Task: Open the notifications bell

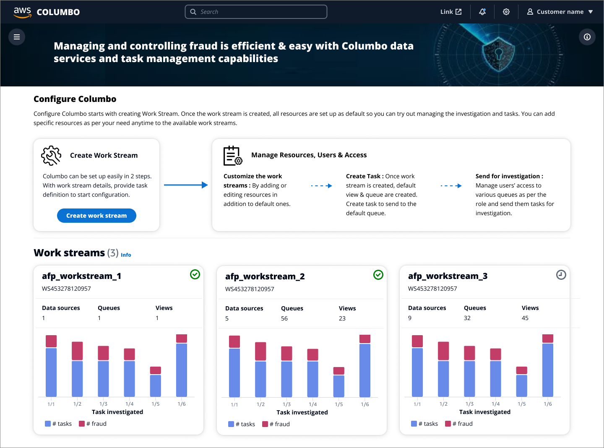Action: [x=482, y=12]
